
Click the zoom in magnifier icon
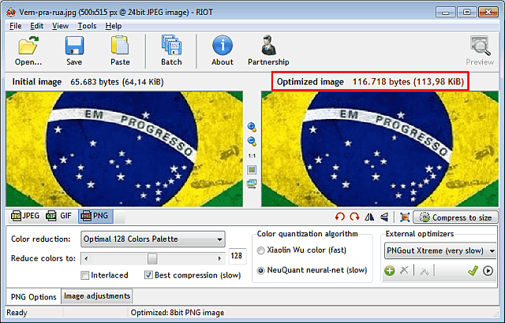[252, 127]
